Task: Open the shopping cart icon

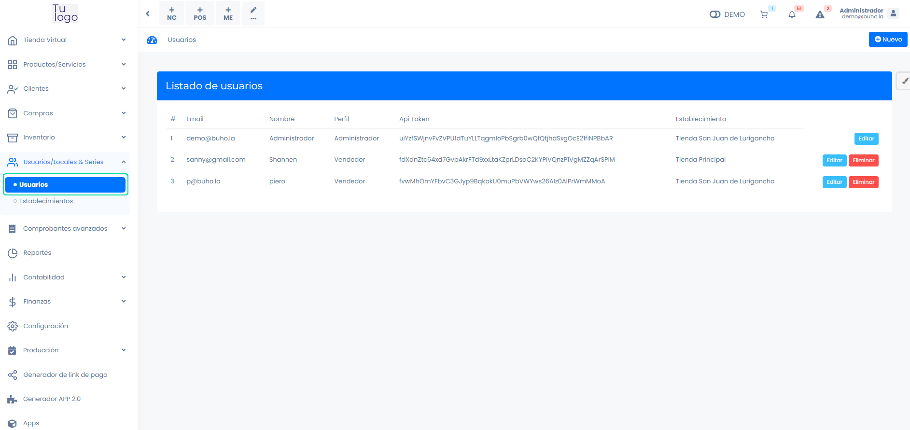Action: click(x=764, y=14)
